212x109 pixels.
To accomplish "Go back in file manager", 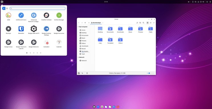I will point(79,23).
